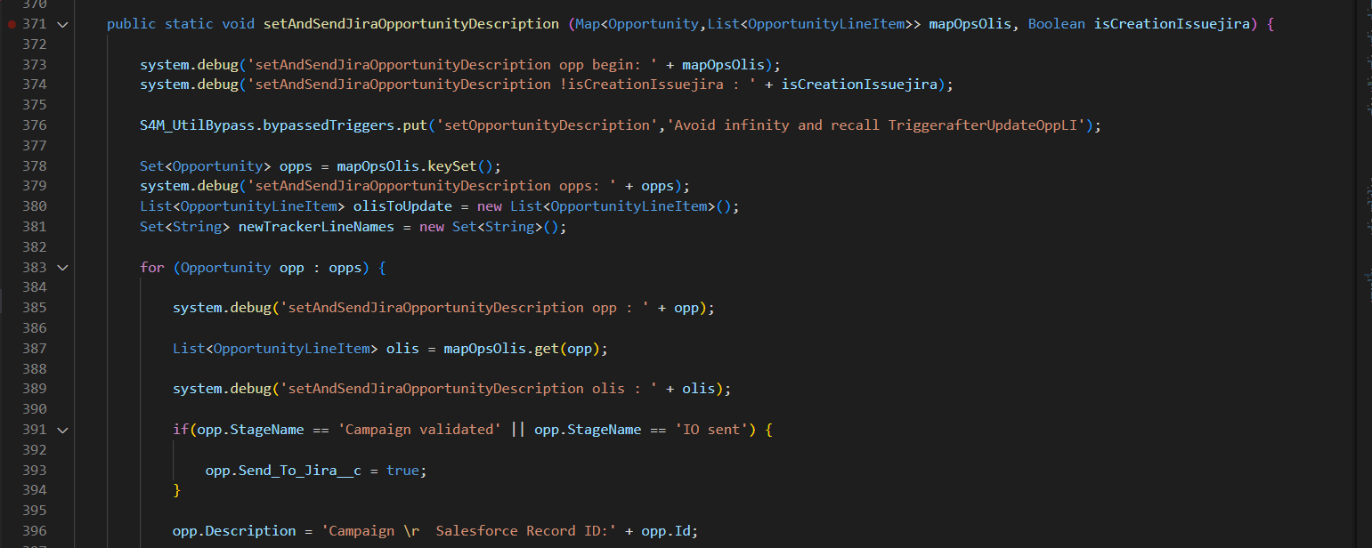The height and width of the screenshot is (548, 1372).
Task: Collapse the method fold arrow at line 371
Action: point(62,24)
